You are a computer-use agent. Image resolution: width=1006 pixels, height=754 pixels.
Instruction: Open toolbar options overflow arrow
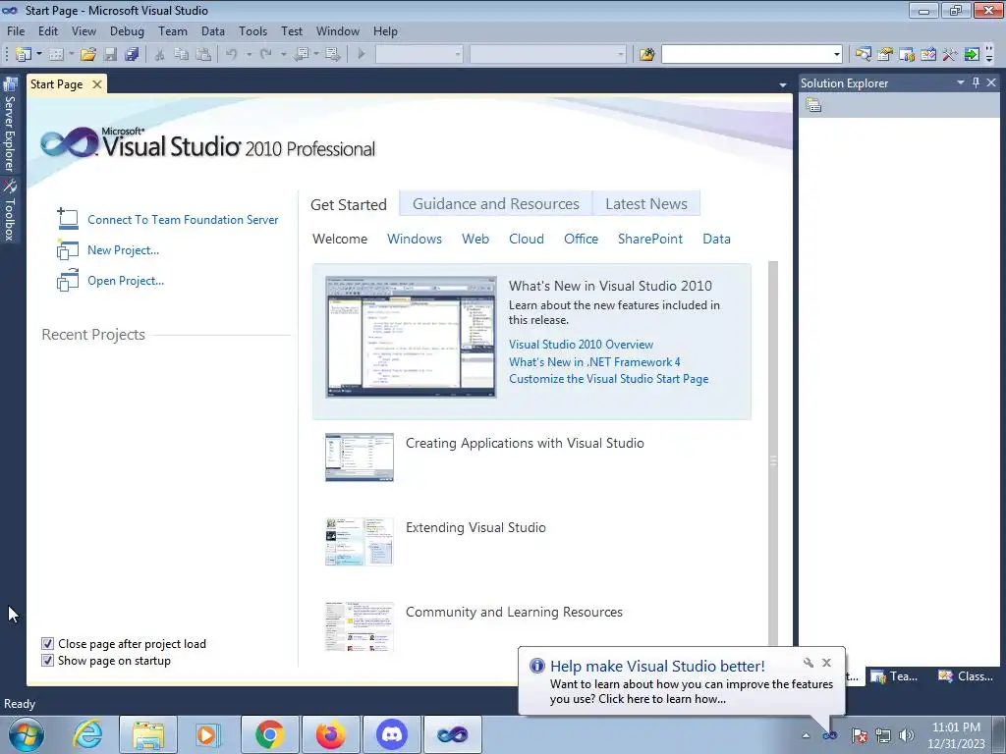[x=989, y=56]
